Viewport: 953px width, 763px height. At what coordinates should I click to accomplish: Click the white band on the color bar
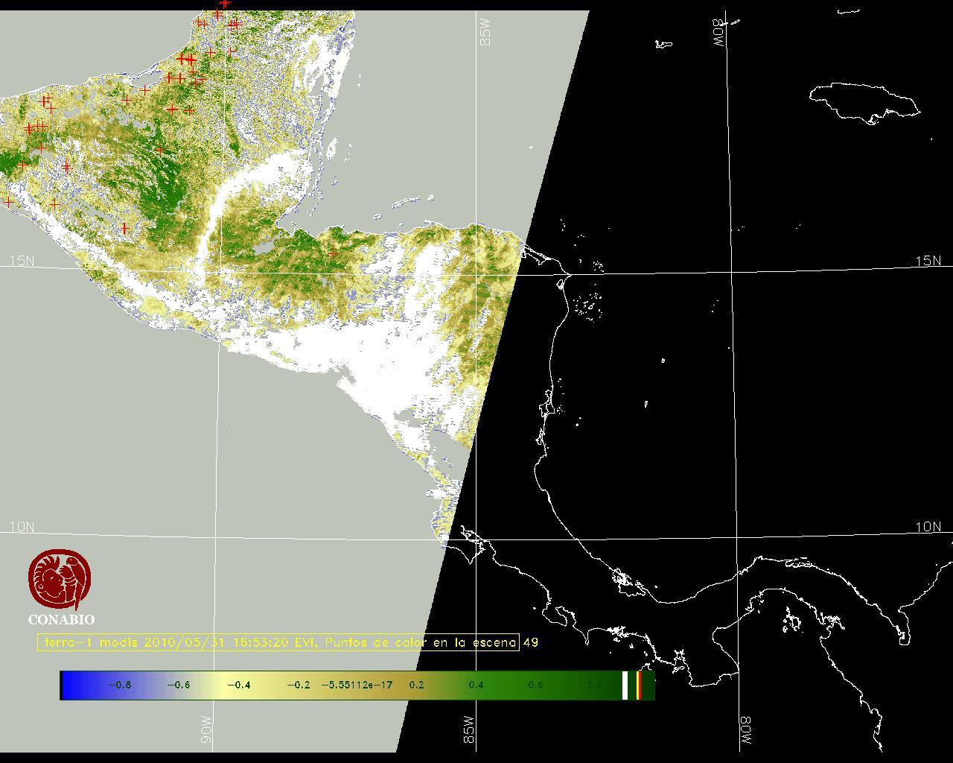click(625, 686)
